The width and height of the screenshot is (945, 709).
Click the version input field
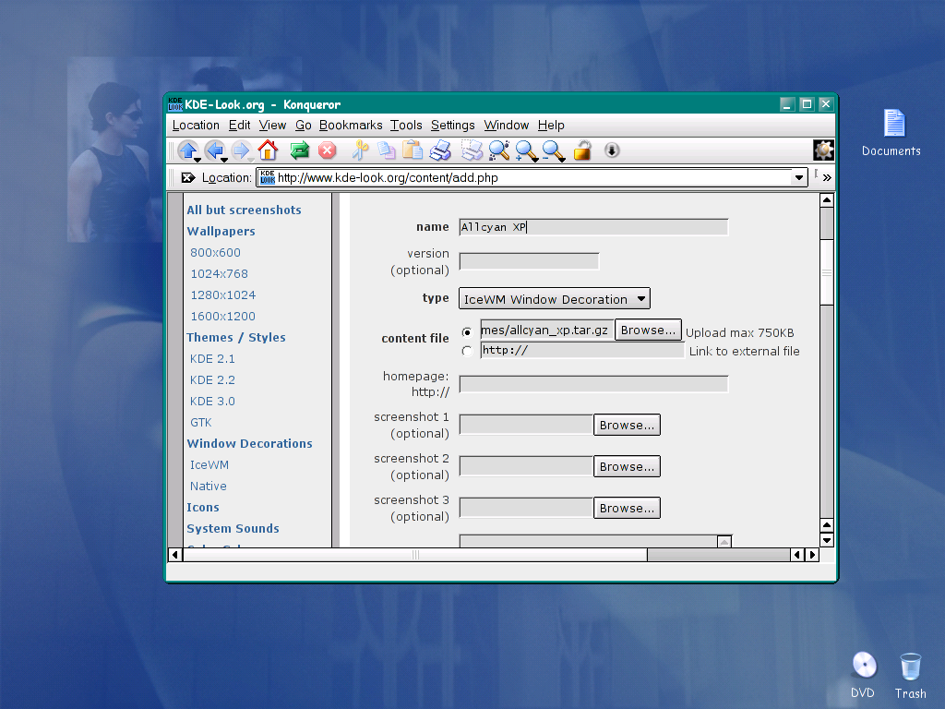click(529, 261)
